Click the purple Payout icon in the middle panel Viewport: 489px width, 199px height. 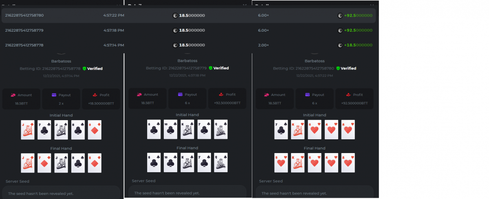180,95
